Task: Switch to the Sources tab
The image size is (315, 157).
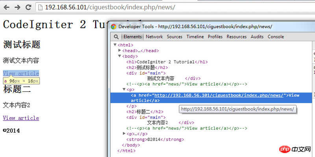Action: point(174,37)
